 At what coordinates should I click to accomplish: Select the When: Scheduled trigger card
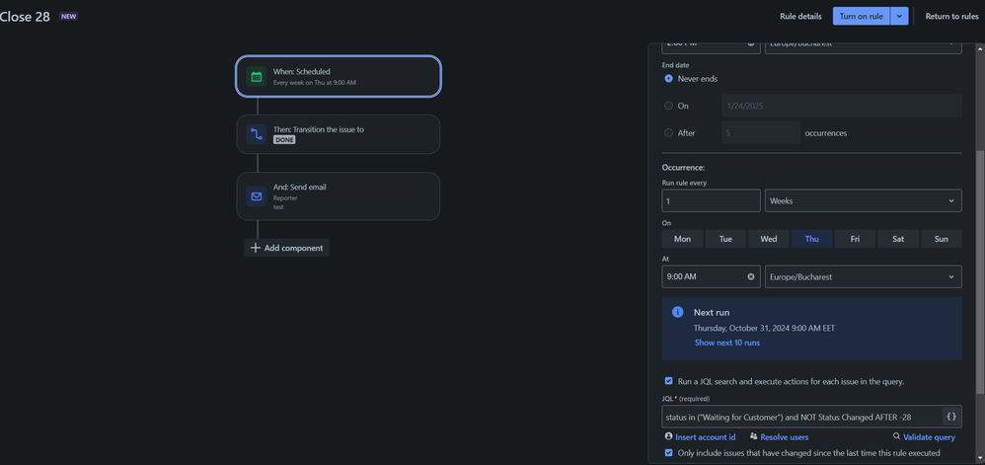(x=338, y=77)
